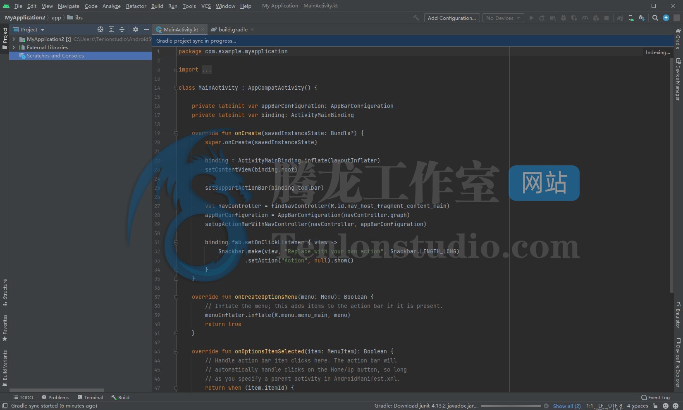Collapse the onCreate function fold marker
This screenshot has height=410, width=683.
(176, 133)
